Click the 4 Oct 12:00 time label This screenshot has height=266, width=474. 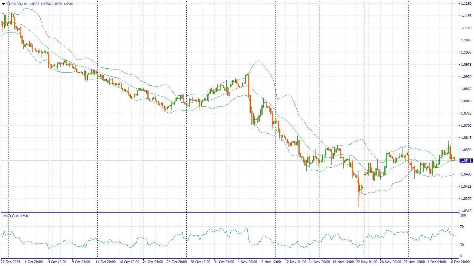coord(57,262)
